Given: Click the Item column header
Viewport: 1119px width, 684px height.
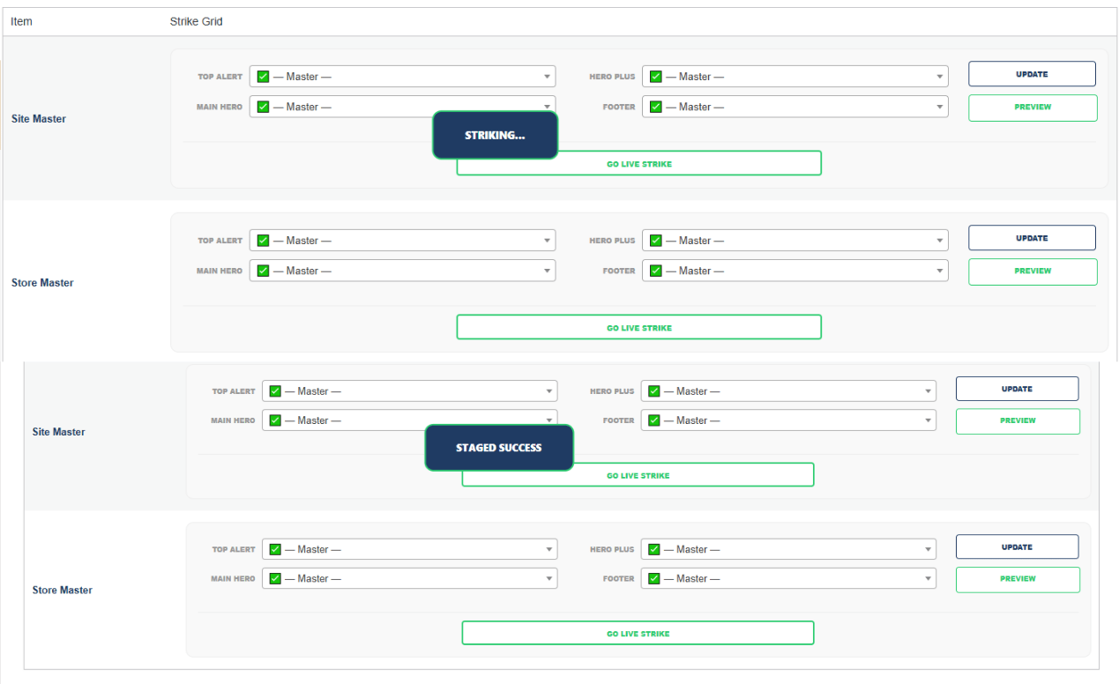Looking at the screenshot, I should coord(21,22).
